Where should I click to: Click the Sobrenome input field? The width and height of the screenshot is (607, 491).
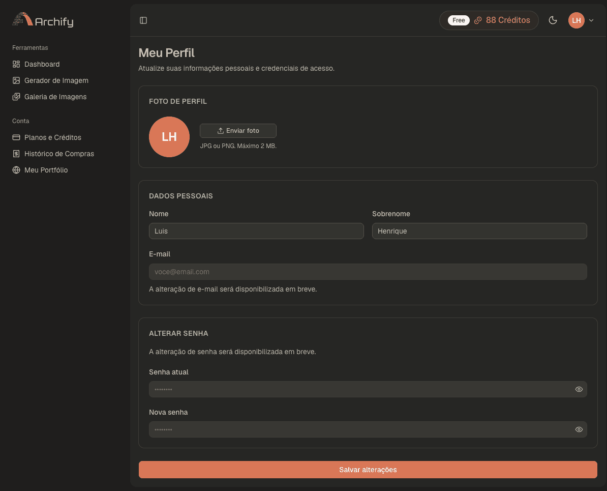479,231
